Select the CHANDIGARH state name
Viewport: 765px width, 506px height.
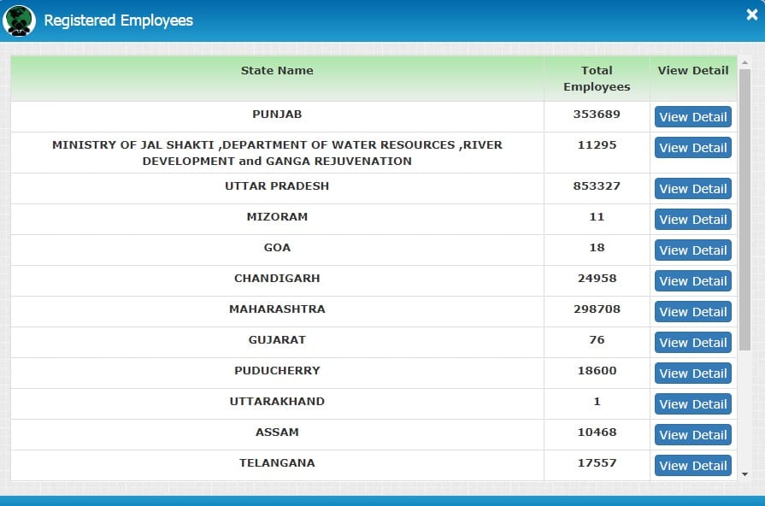pyautogui.click(x=277, y=278)
